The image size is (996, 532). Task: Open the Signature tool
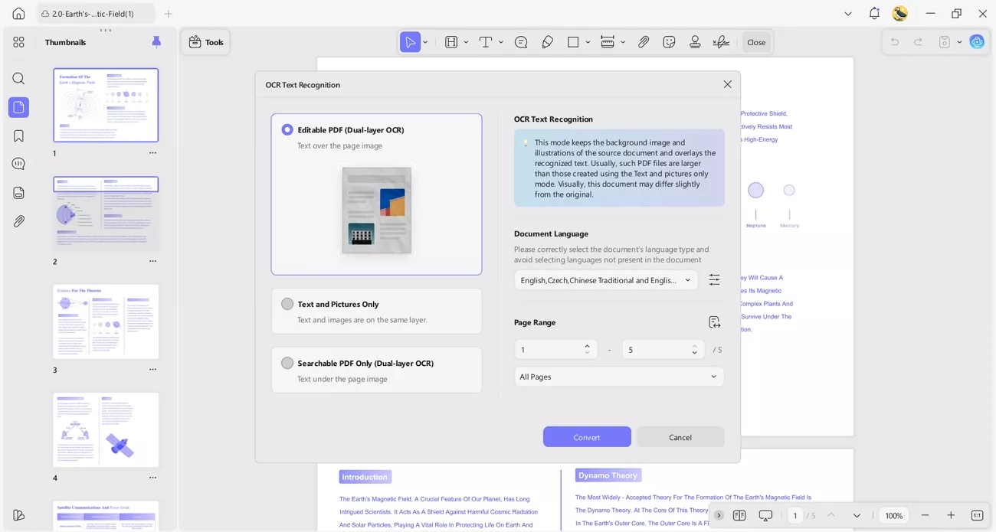[721, 42]
